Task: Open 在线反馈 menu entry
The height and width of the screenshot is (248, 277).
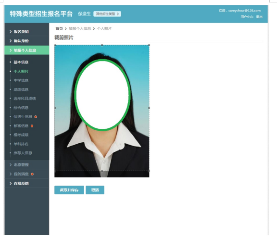Action: [x=26, y=184]
